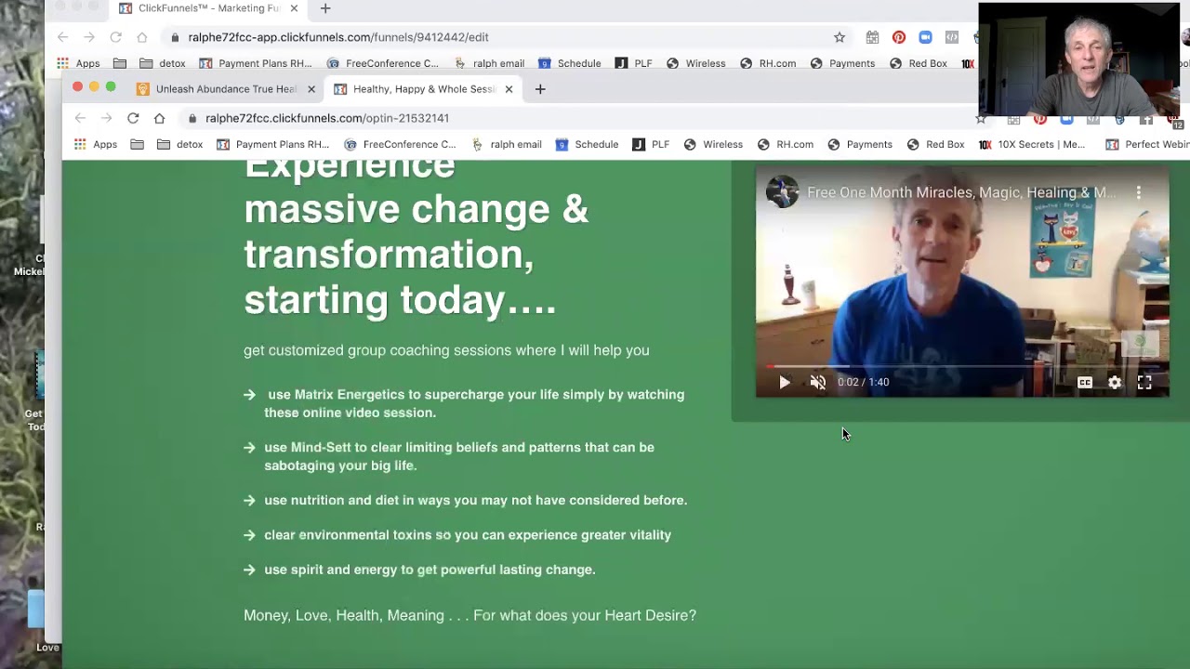Click 'clear environmental toxins' bullet text
The width and height of the screenshot is (1190, 669).
[468, 535]
